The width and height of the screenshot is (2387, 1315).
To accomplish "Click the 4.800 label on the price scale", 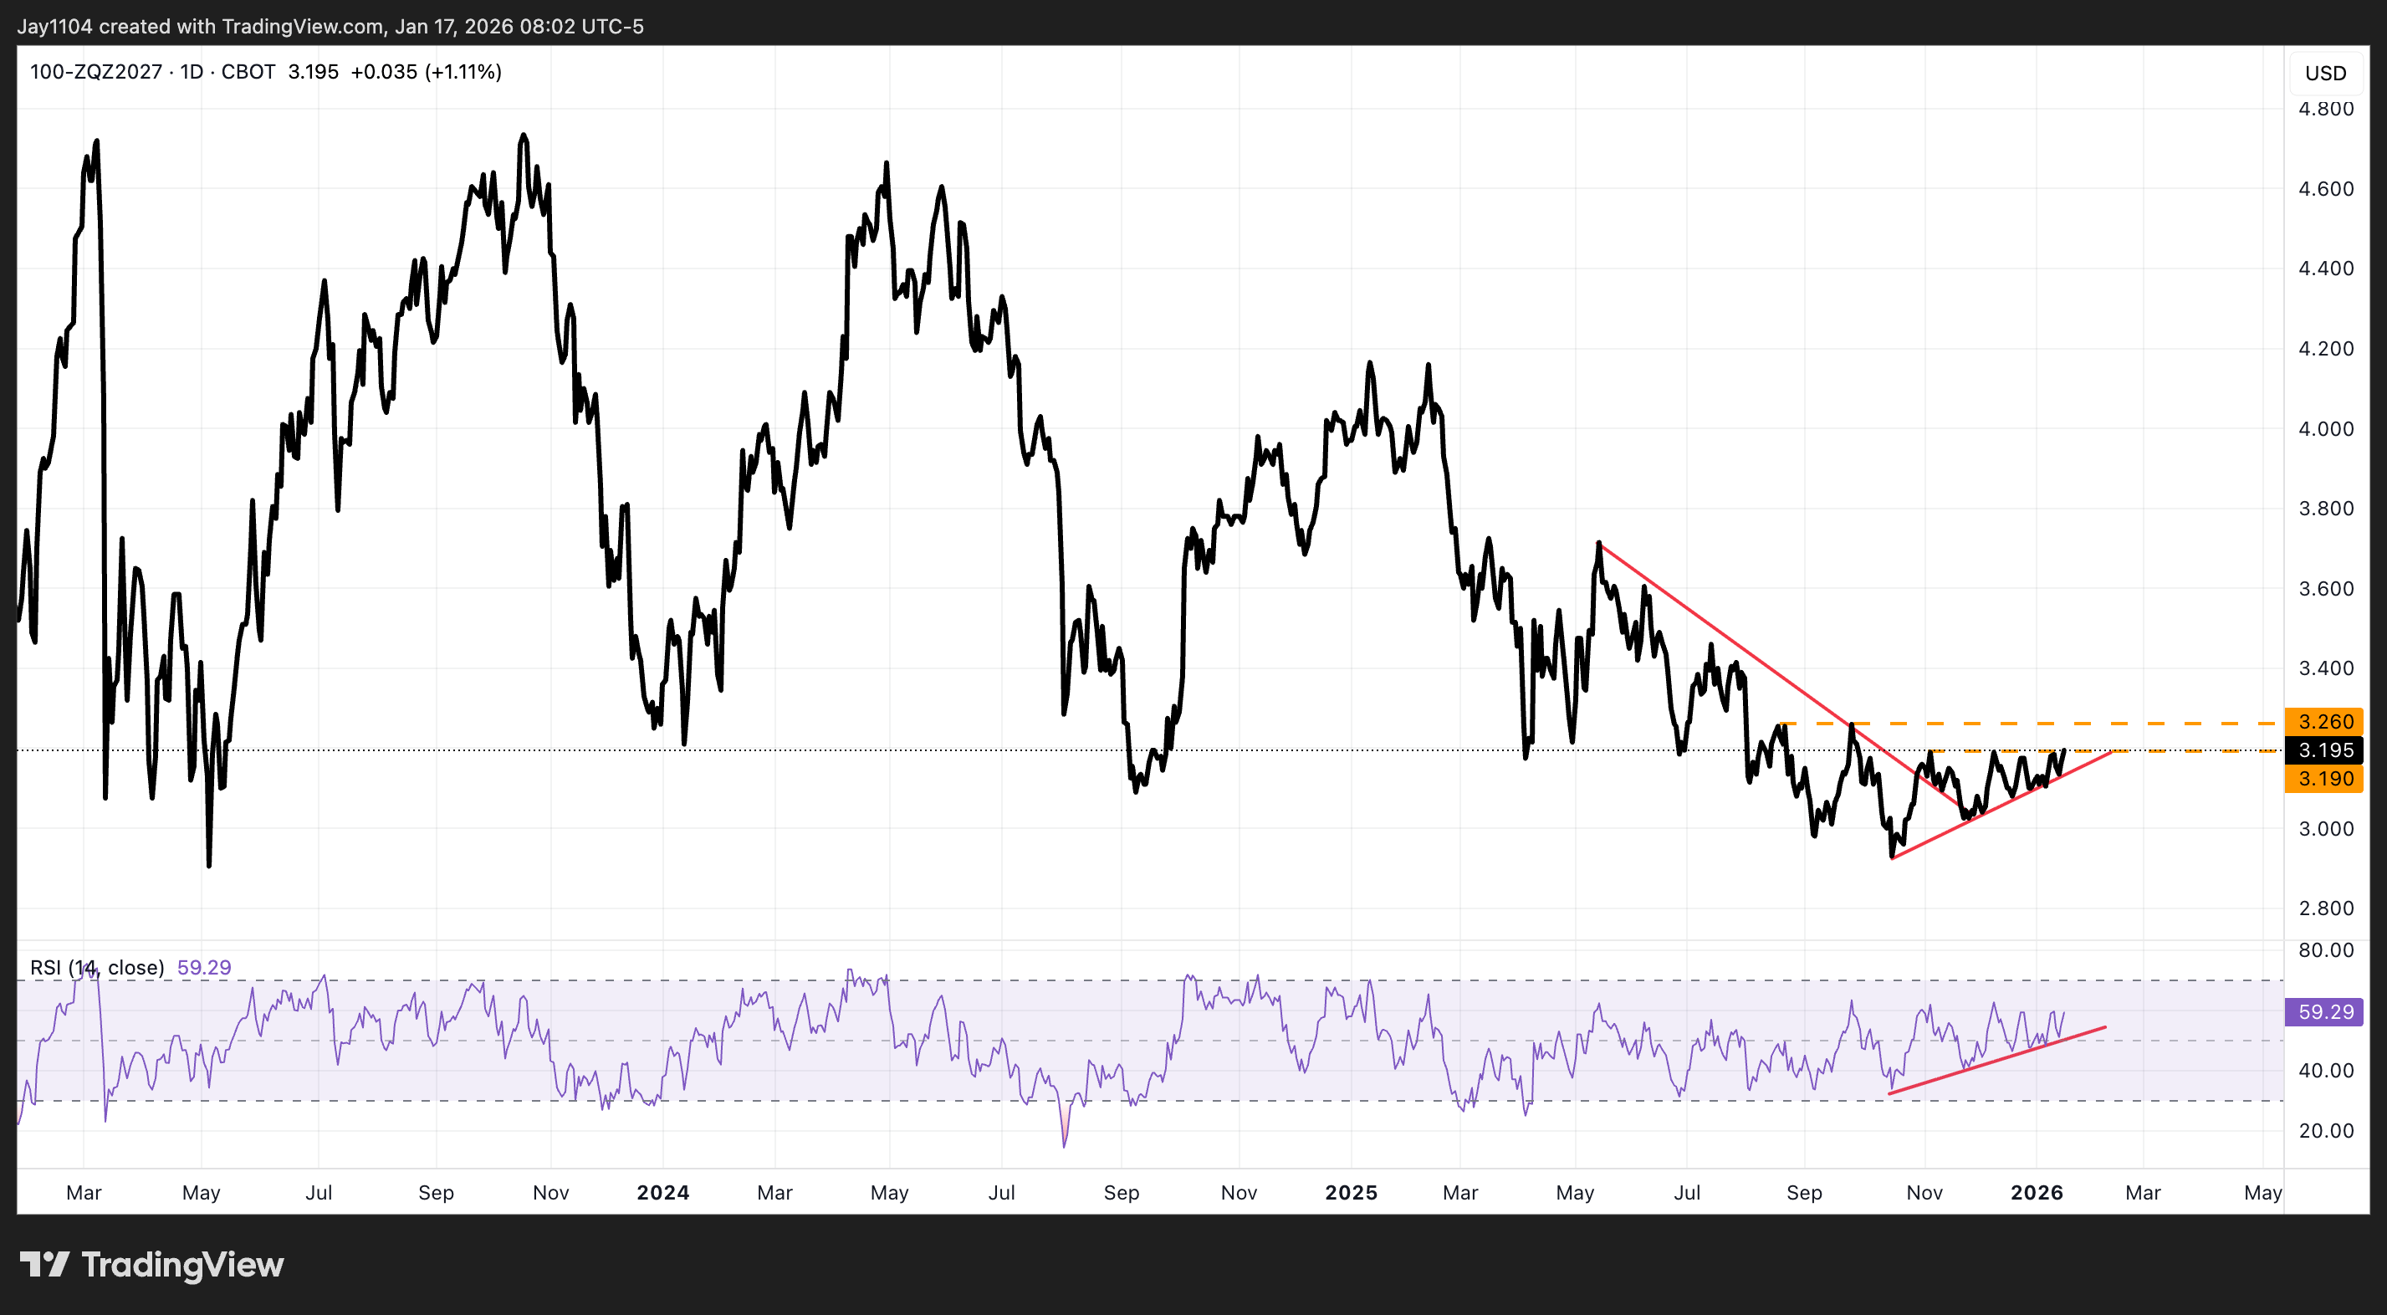I will [x=2326, y=109].
